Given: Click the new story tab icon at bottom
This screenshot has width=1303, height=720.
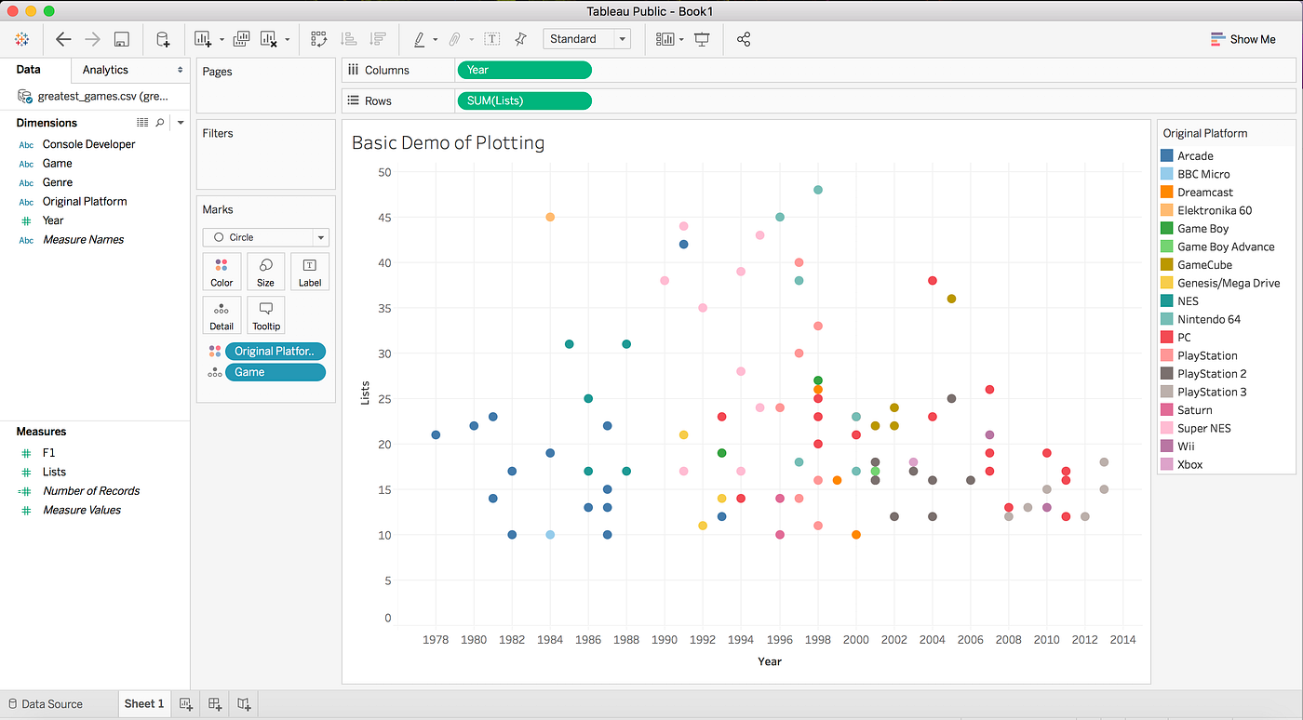Looking at the screenshot, I should (244, 704).
